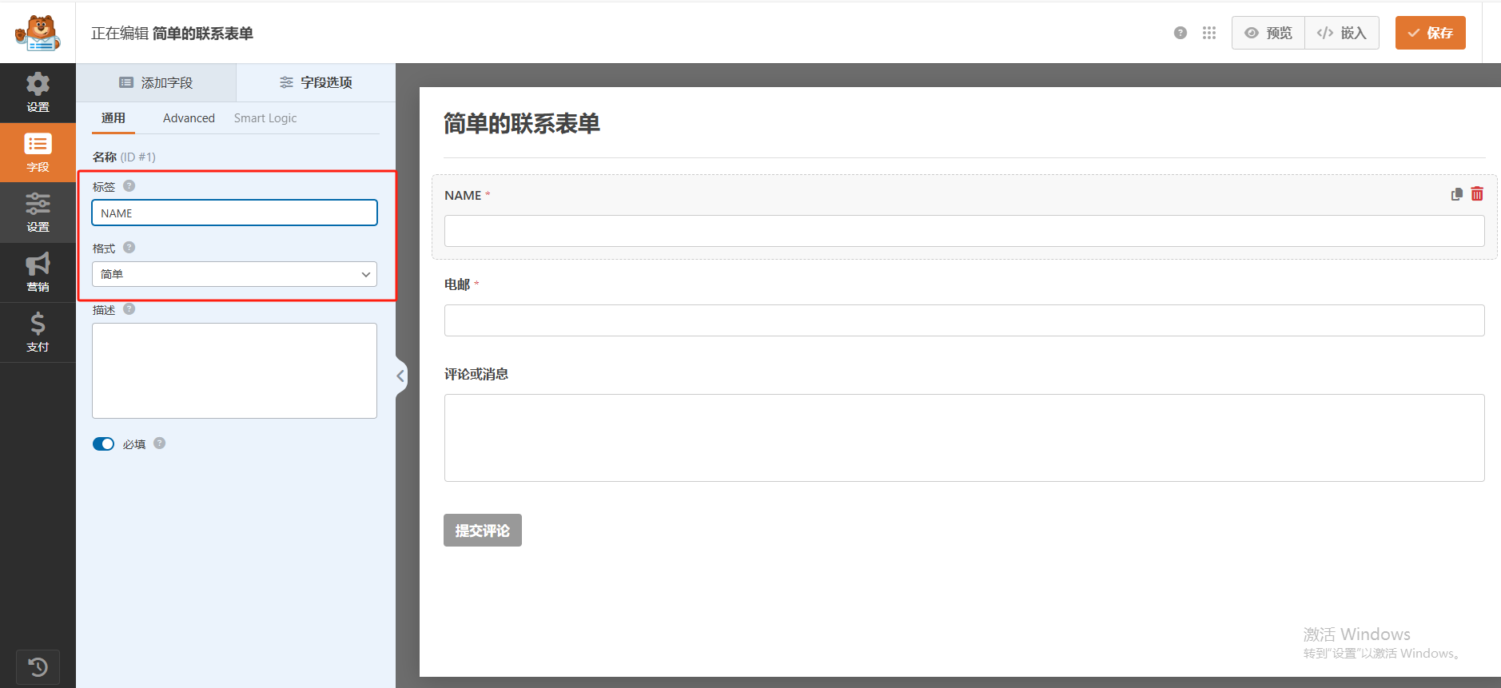This screenshot has height=688, width=1501.
Task: Click the 提交评论 submit button
Action: [x=482, y=530]
